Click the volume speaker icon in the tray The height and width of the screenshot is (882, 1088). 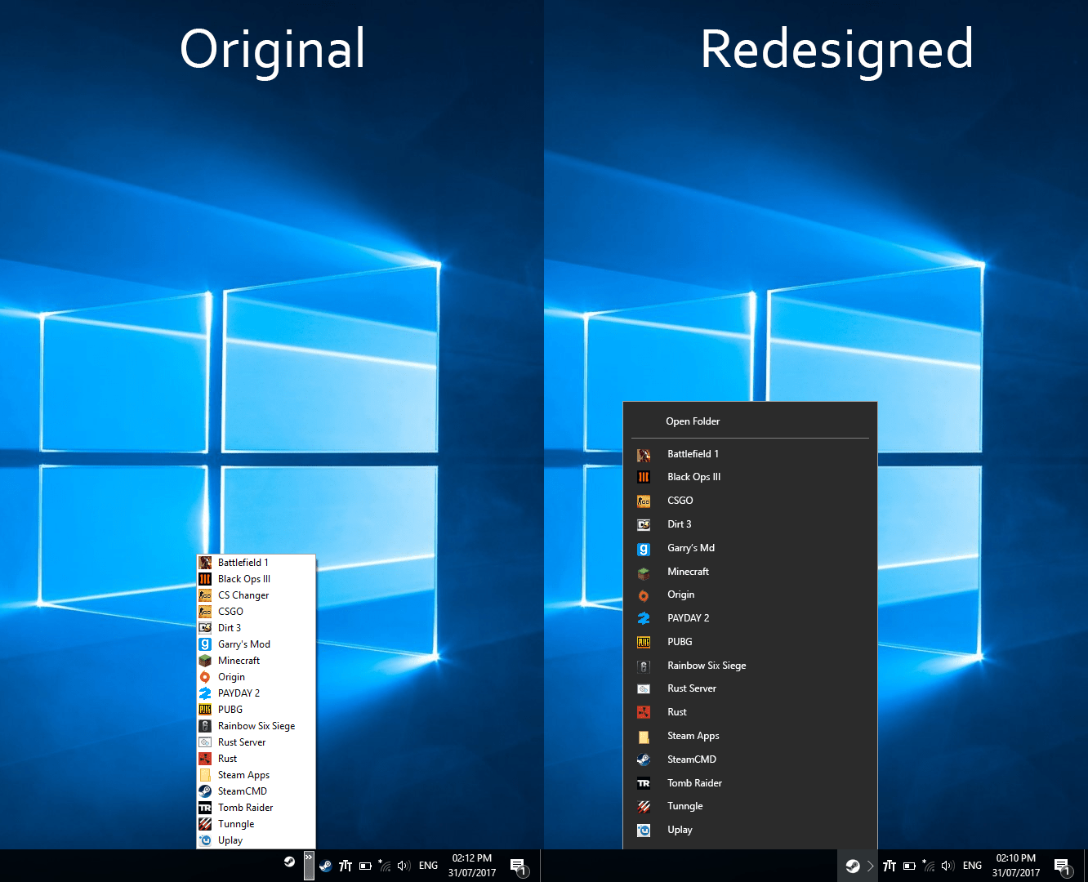pos(948,865)
